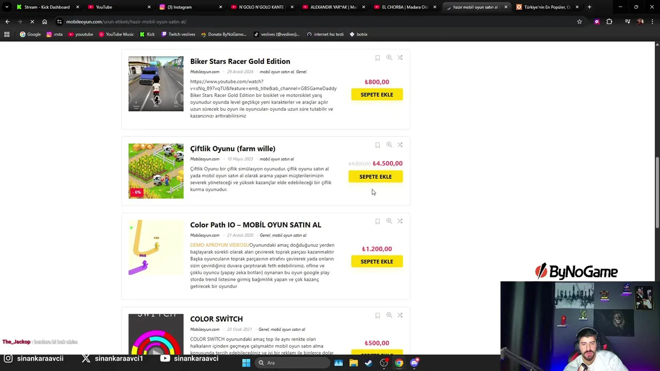
Task: Open COLOR SWİTCH product title
Action: click(x=216, y=319)
